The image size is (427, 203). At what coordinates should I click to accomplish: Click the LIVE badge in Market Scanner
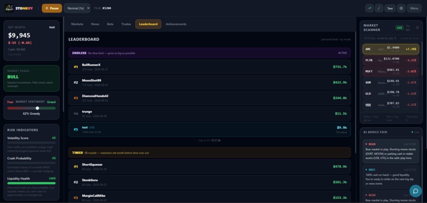click(399, 28)
